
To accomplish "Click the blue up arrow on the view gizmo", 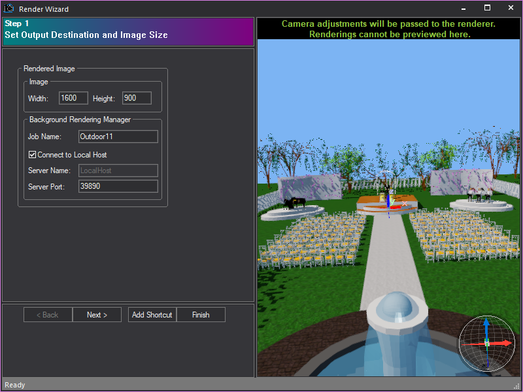I will click(486, 324).
